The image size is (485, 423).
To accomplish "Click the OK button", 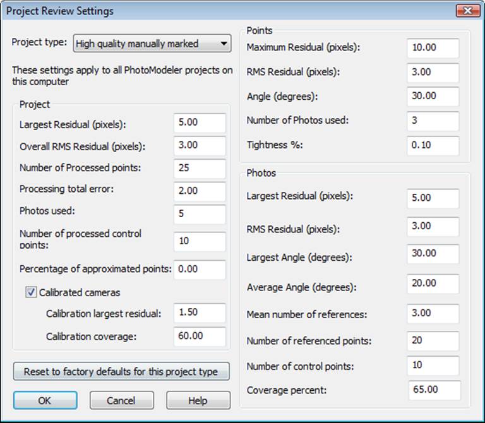I will point(45,400).
